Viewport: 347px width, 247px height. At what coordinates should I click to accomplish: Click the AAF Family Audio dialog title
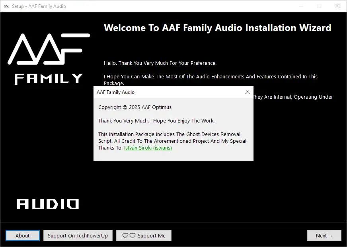coord(115,92)
